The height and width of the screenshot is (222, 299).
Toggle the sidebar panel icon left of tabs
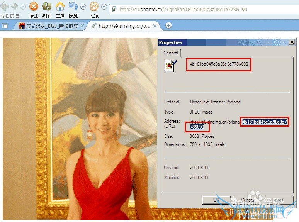pyautogui.click(x=5, y=25)
